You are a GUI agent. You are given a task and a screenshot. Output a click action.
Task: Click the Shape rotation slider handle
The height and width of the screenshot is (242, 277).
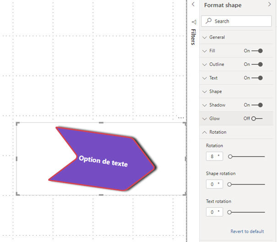[229, 184]
